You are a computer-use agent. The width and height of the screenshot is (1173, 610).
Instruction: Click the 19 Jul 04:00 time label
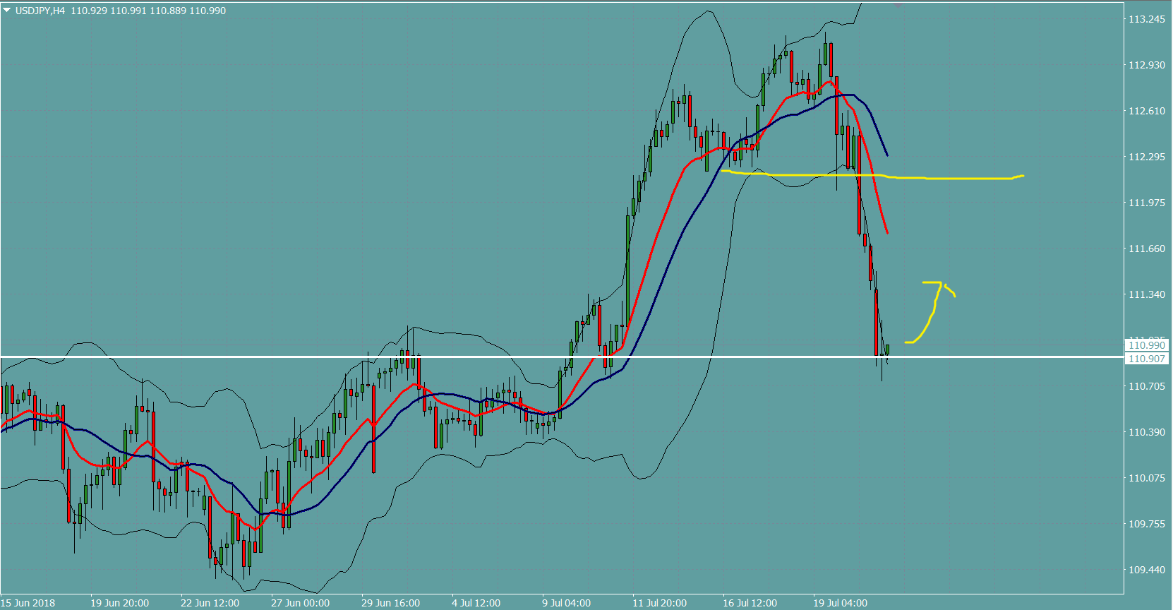(840, 603)
